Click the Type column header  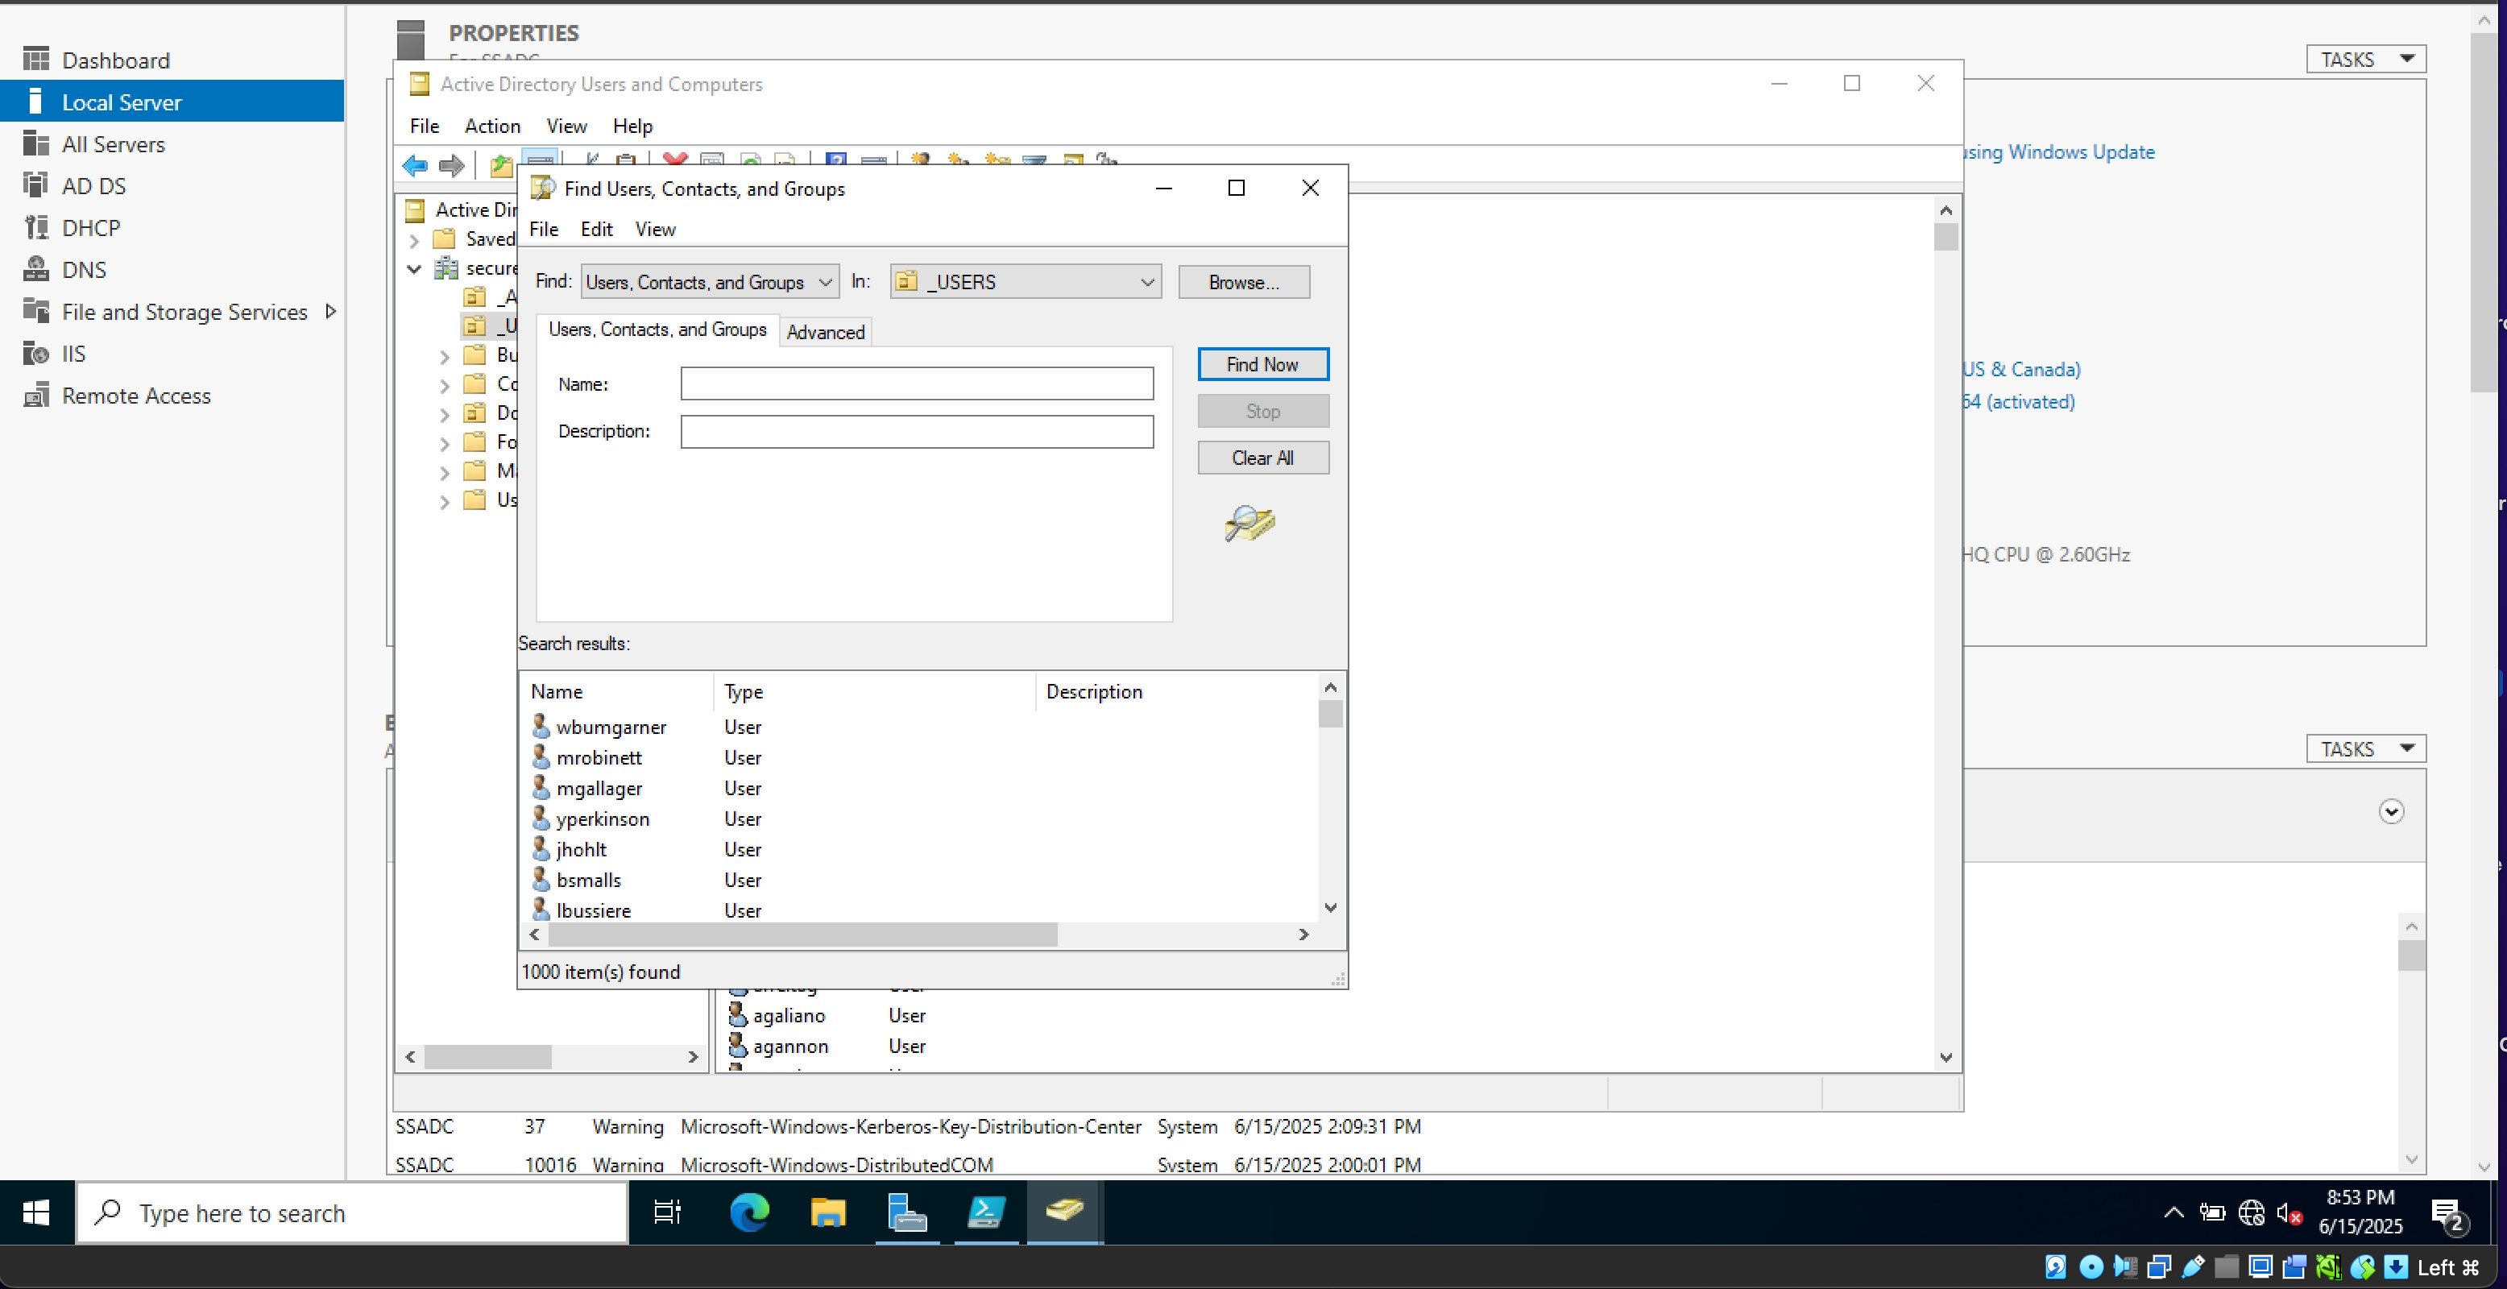coord(874,691)
